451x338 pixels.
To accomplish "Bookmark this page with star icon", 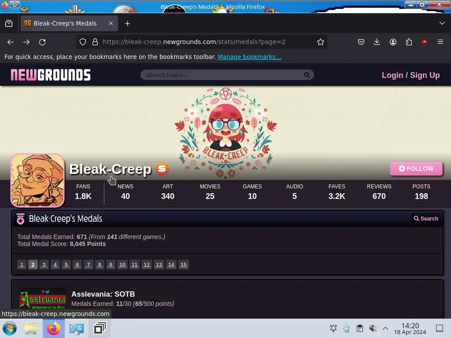I will coord(321,42).
